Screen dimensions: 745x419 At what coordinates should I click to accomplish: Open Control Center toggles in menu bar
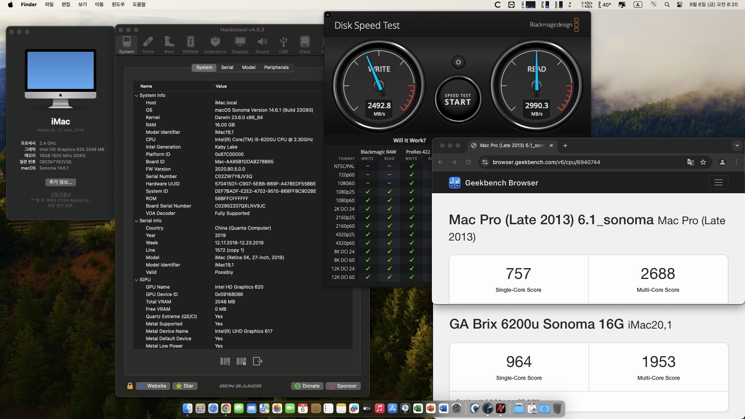click(679, 5)
